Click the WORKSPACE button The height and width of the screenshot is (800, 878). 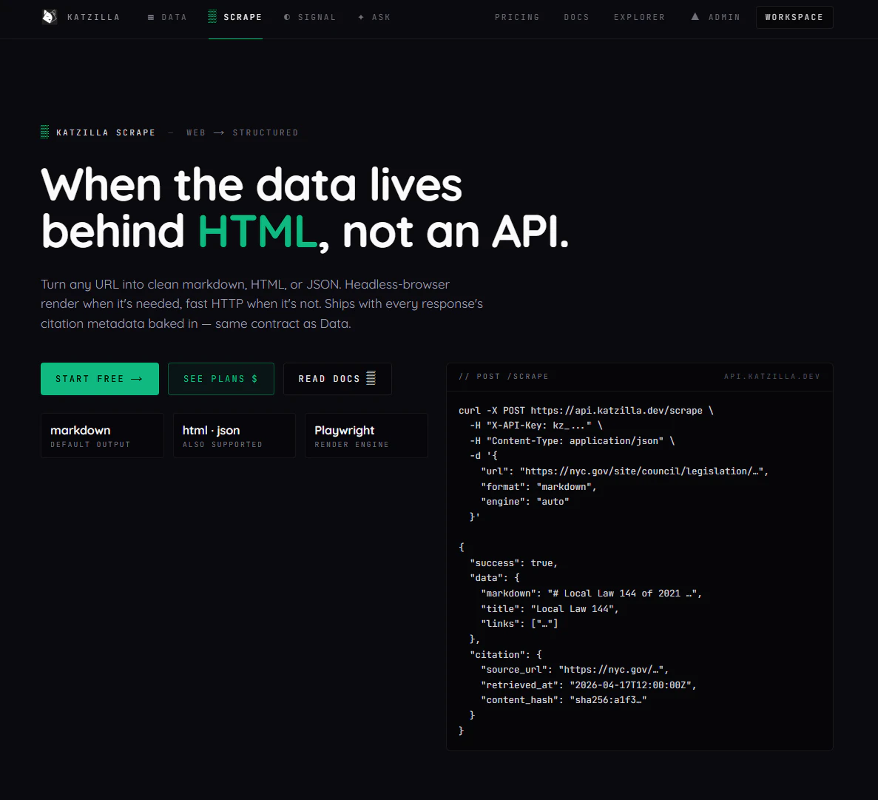coord(794,16)
